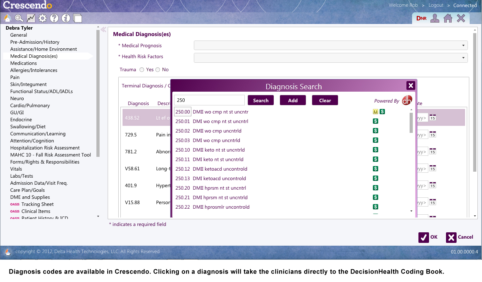Image resolution: width=482 pixels, height=282 pixels.
Task: Click the Clear button
Action: (325, 100)
